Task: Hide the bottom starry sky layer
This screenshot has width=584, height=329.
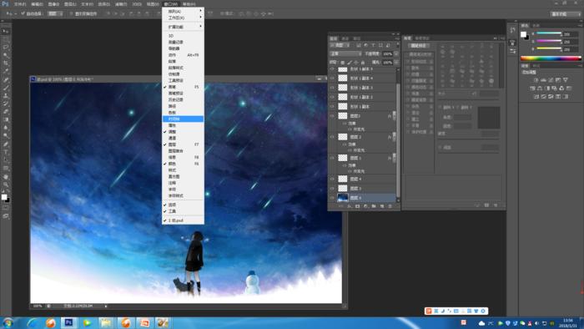Action: pos(332,198)
